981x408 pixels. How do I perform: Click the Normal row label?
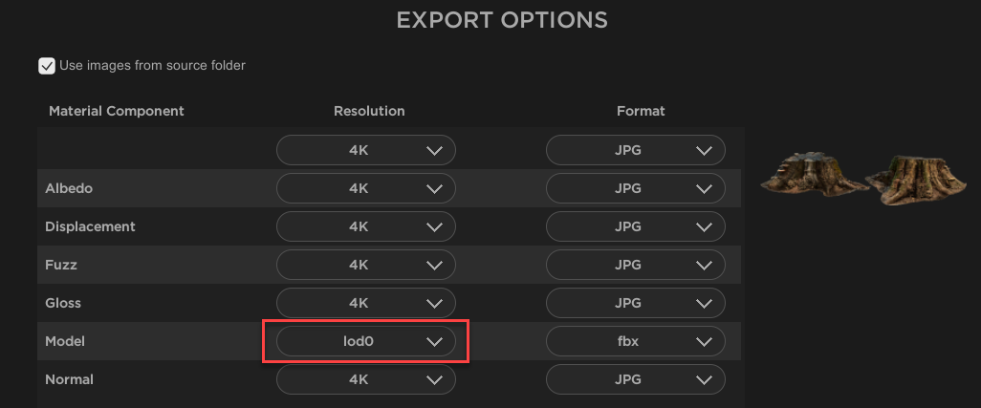[69, 379]
